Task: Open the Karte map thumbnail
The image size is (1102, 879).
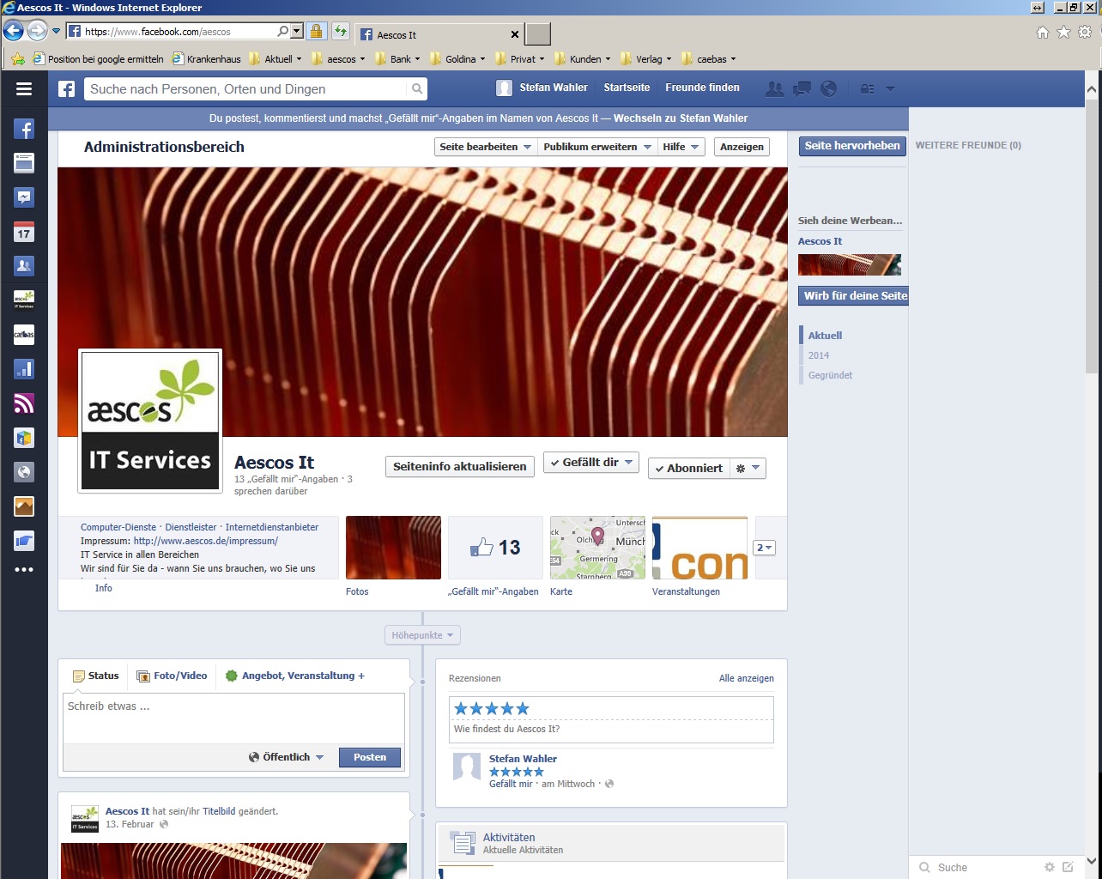Action: tap(597, 548)
